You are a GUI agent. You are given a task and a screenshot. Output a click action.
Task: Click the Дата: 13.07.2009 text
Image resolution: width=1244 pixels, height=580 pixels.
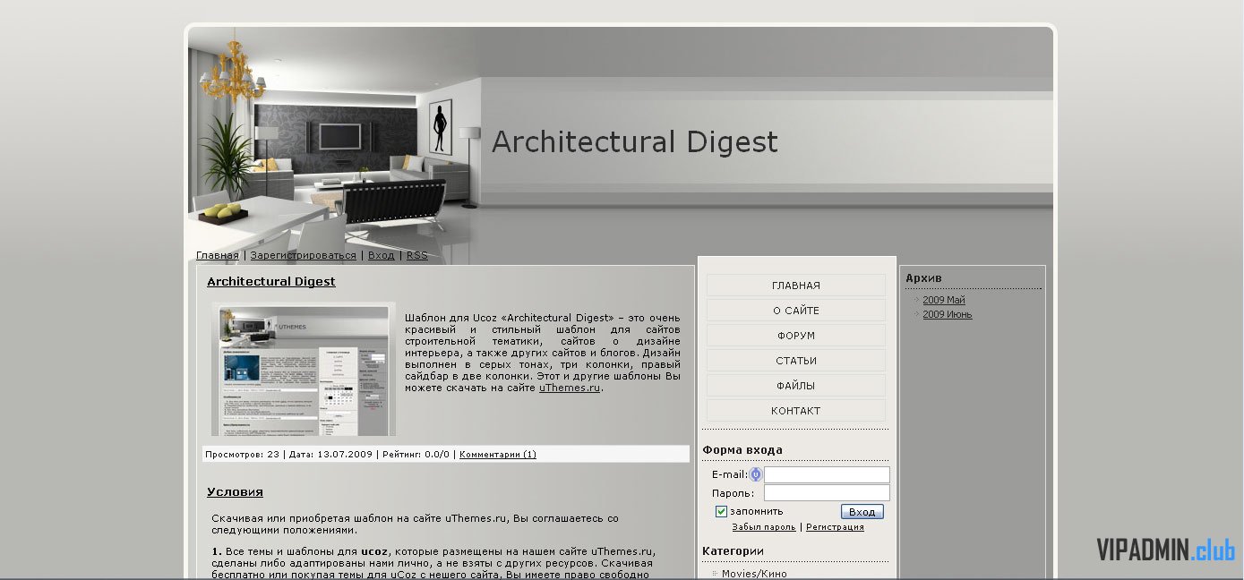point(330,454)
